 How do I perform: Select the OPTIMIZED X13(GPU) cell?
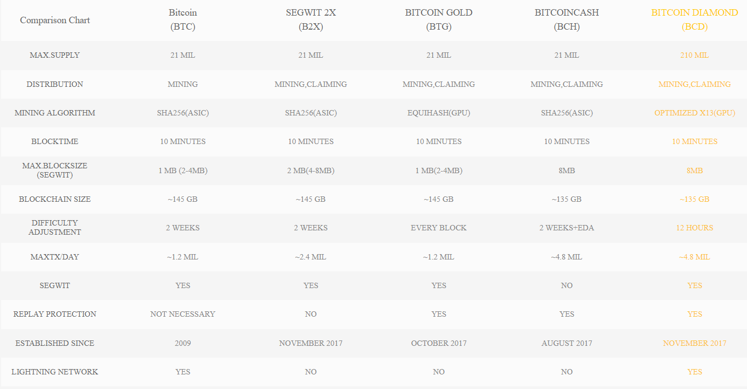(x=694, y=113)
